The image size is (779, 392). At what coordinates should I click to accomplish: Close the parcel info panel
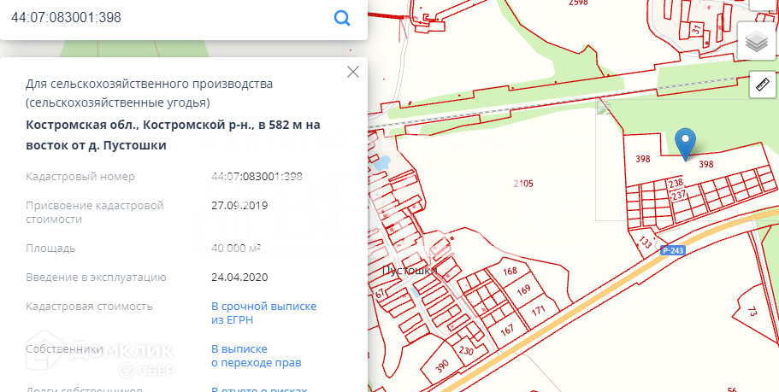pos(353,72)
